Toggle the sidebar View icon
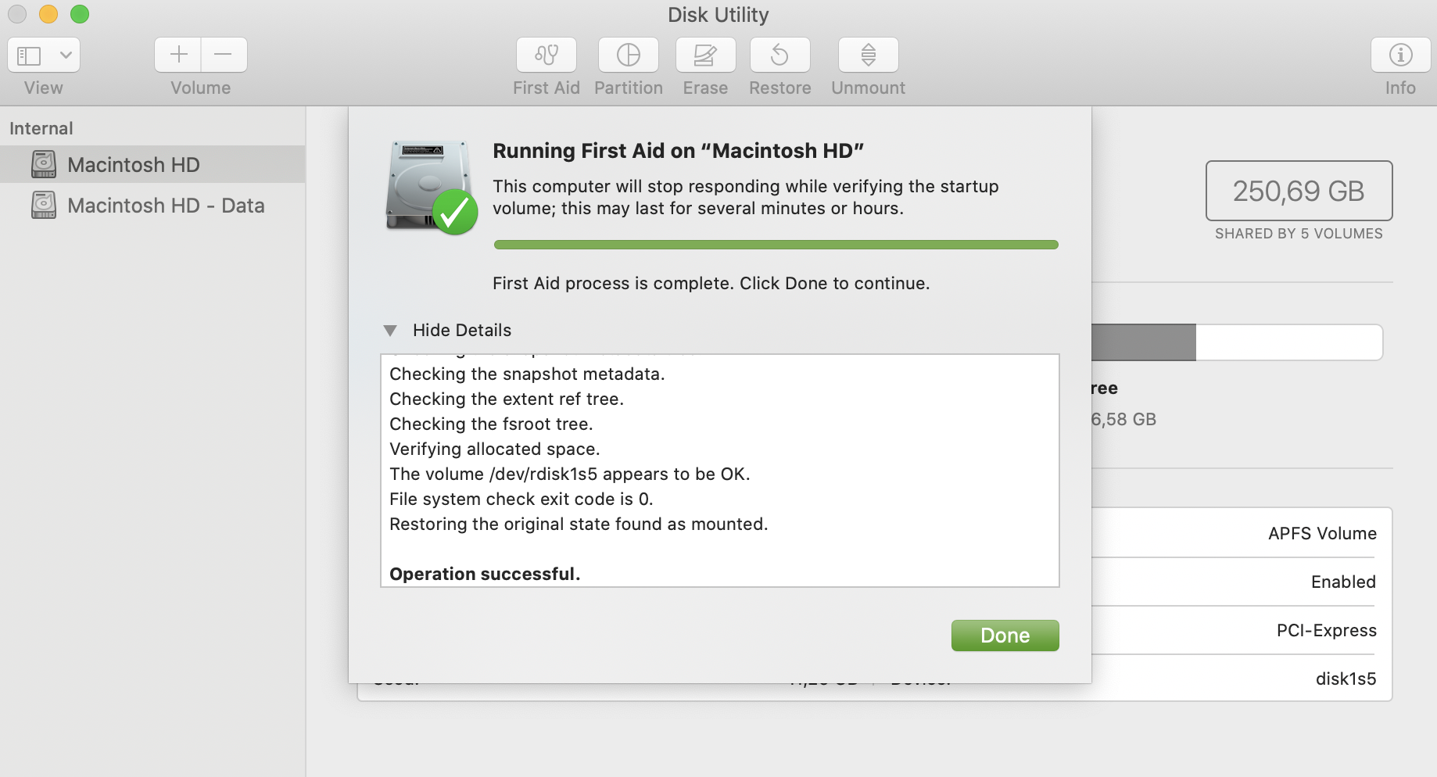Screen dimensions: 1437x777 (29, 55)
